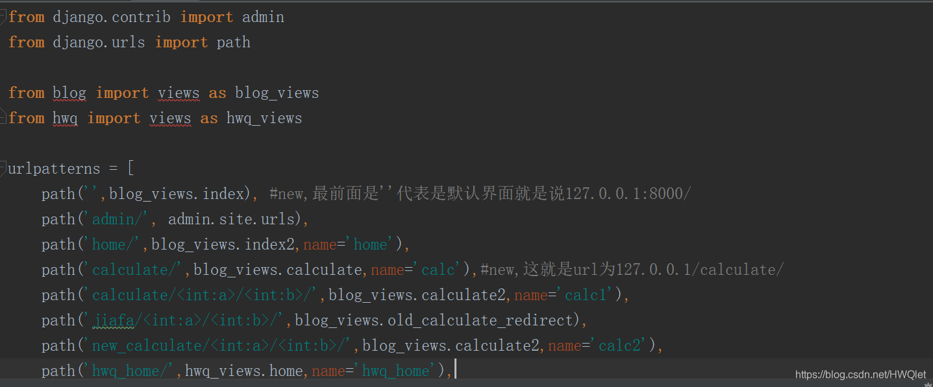Click the underlined 'hwq' module name
The height and width of the screenshot is (387, 933).
point(65,118)
